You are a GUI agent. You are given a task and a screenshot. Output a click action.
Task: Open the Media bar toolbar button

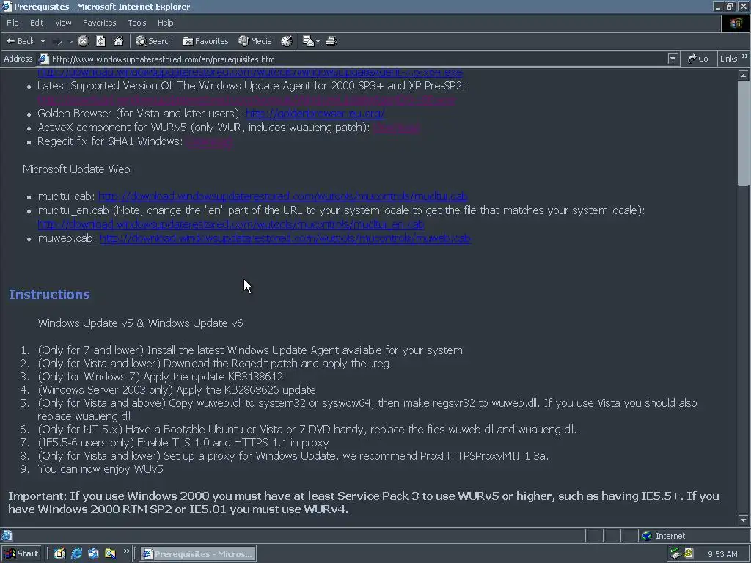pos(255,41)
